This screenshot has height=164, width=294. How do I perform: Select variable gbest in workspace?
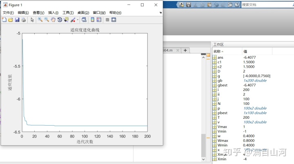(x=223, y=85)
